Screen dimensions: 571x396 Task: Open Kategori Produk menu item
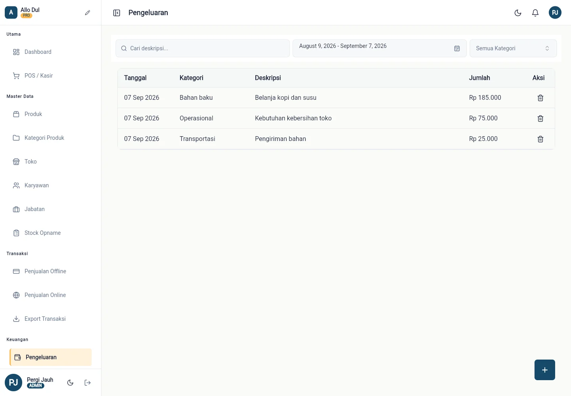(51, 138)
